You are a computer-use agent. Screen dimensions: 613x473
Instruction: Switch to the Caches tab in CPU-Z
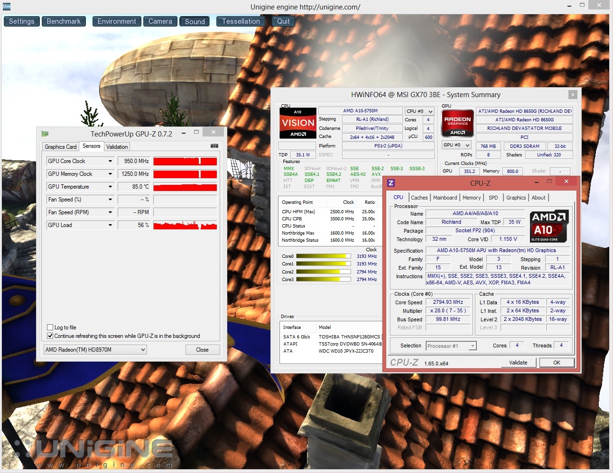point(419,198)
